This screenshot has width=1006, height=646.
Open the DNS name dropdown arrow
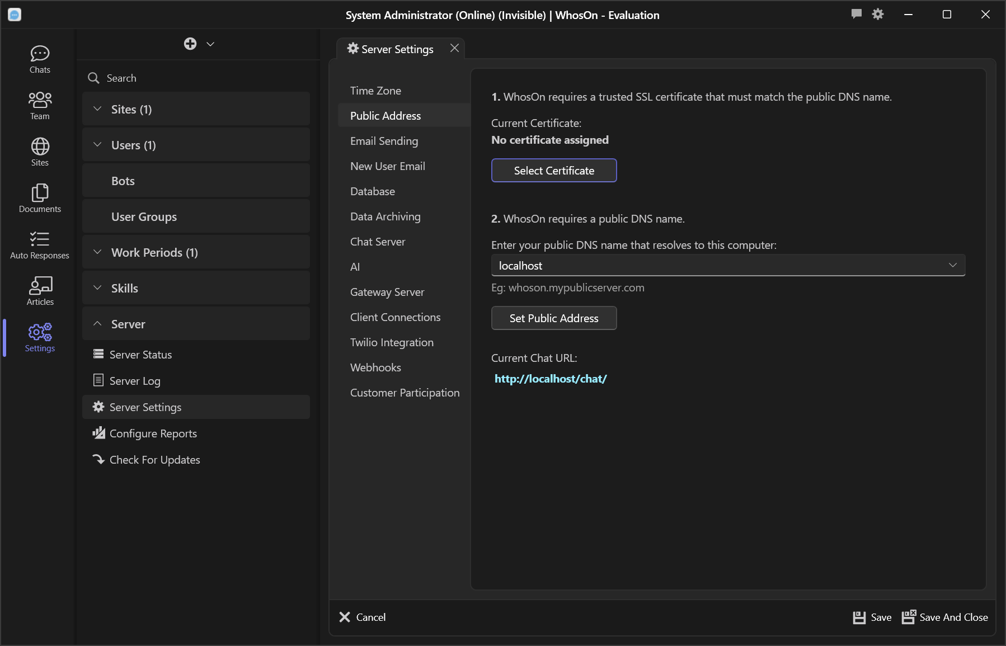(x=953, y=265)
